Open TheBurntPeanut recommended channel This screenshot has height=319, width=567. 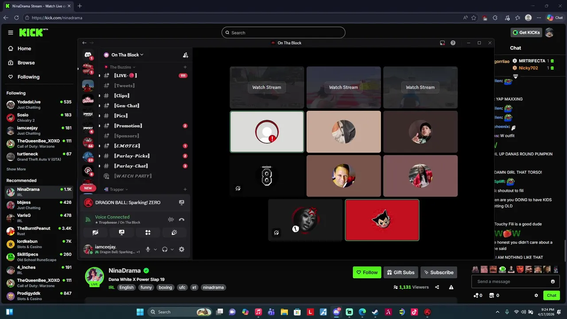[x=39, y=231]
